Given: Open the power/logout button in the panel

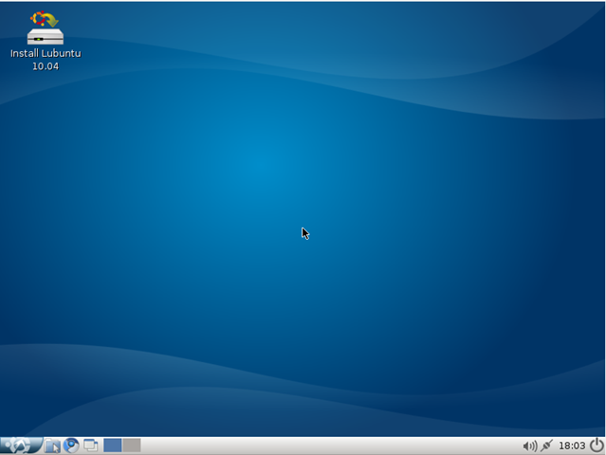Looking at the screenshot, I should click(x=597, y=446).
